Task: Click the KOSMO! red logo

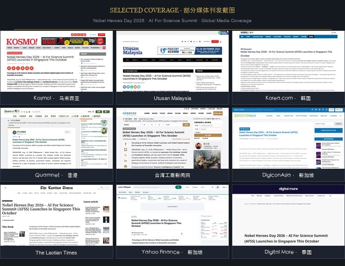Action: coord(22,42)
